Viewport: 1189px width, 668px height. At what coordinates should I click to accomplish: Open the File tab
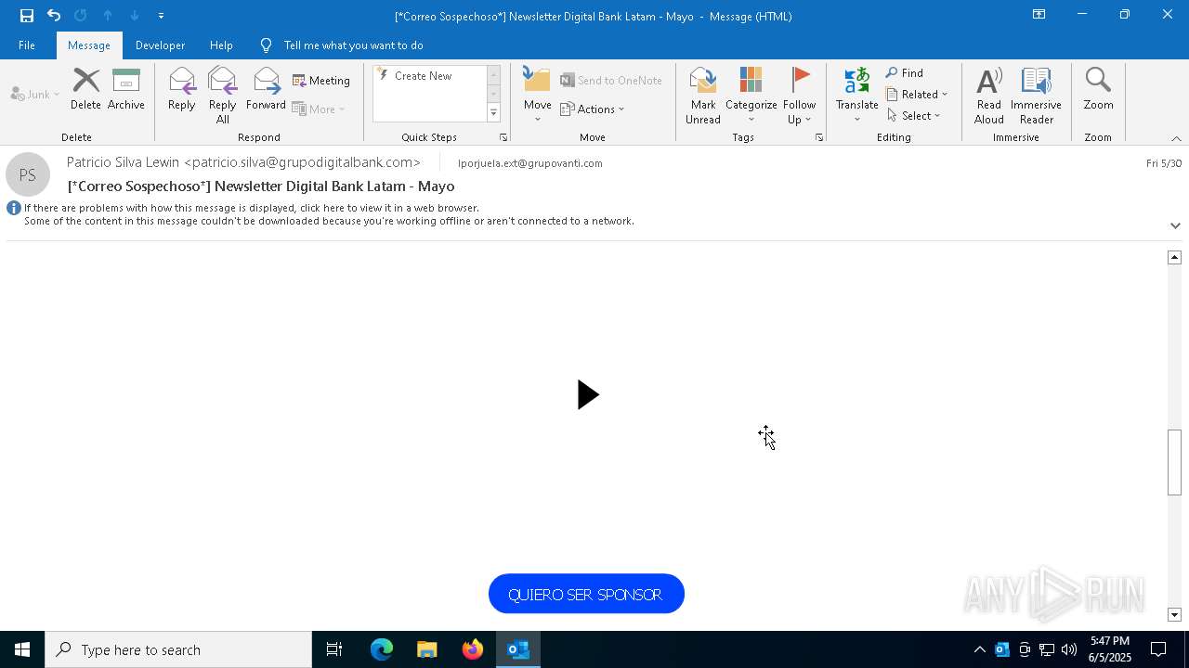point(27,45)
